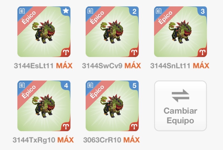Click the Aries symbol on 3144SwCv9 card
Viewport: 223px width, 150px height.
tap(134, 52)
